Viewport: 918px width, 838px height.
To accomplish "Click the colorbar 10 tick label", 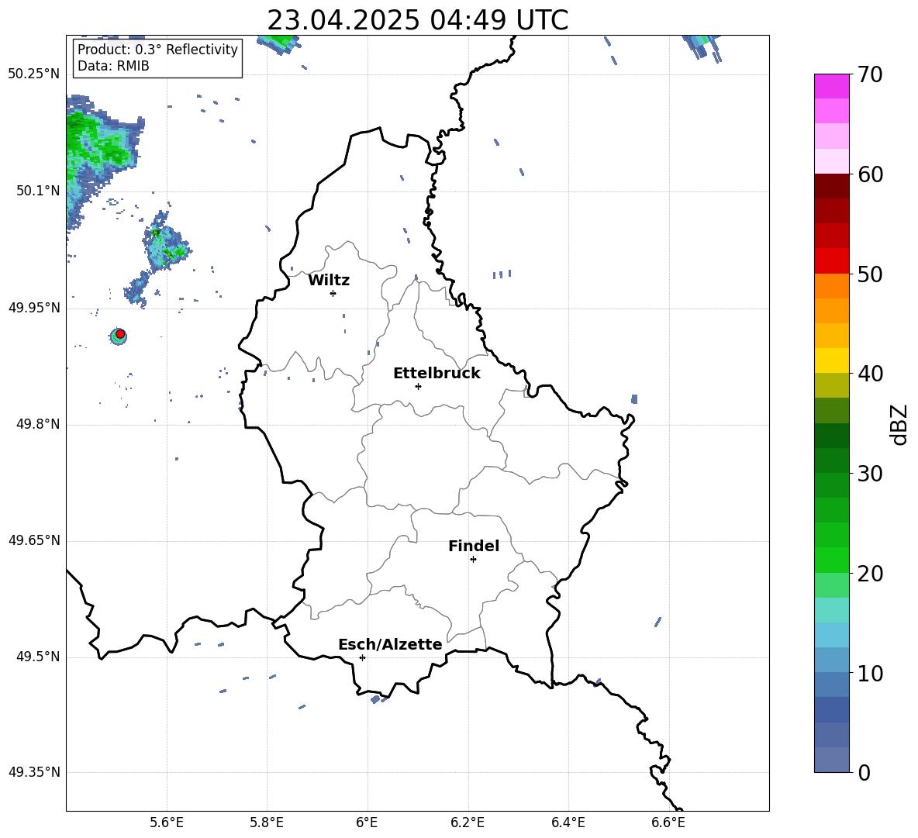I will coord(870,674).
